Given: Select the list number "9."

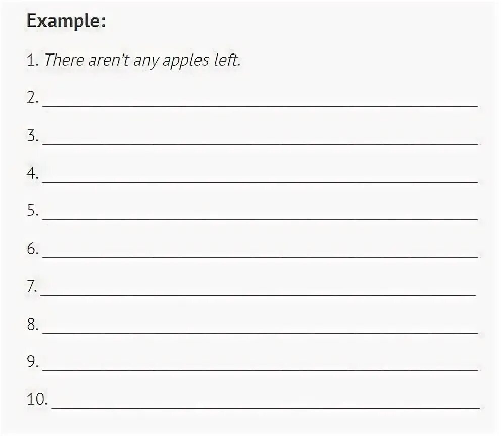Looking at the screenshot, I should tap(33, 362).
